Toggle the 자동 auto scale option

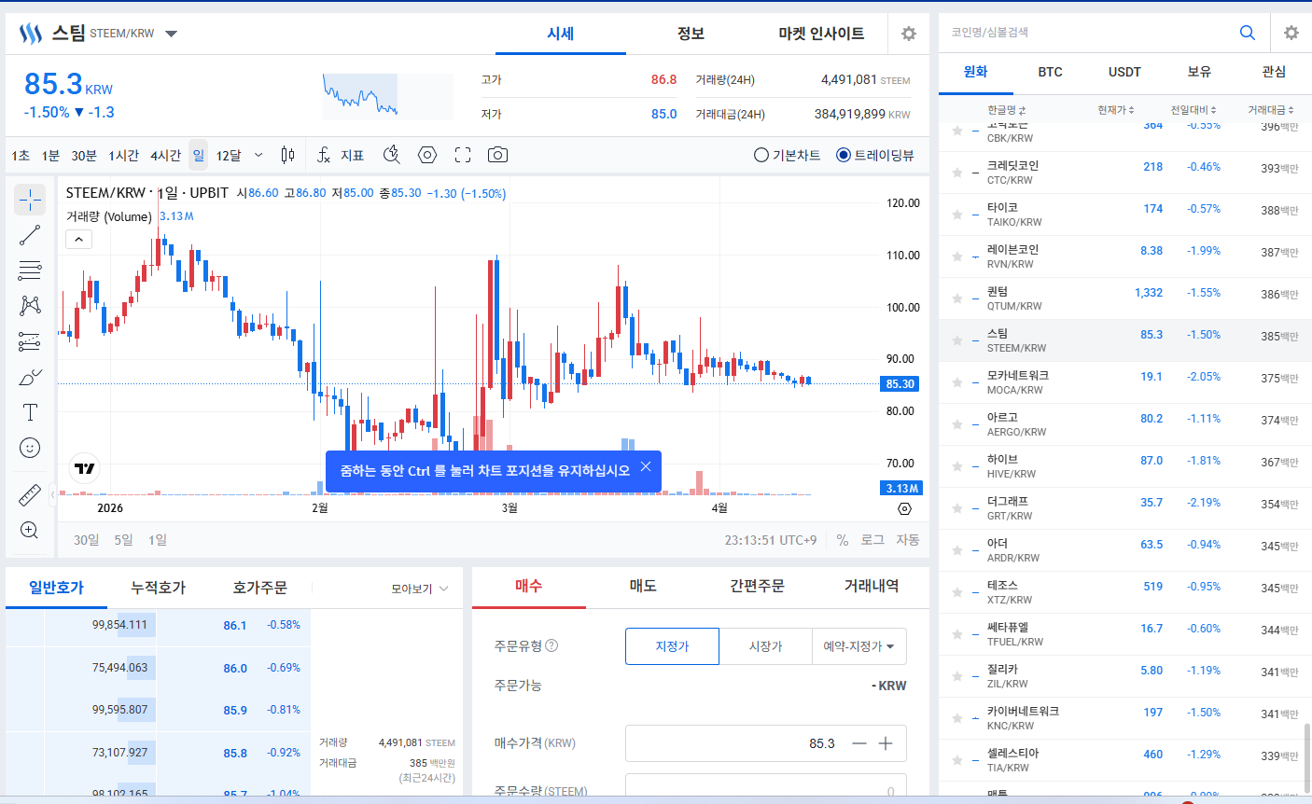click(908, 540)
